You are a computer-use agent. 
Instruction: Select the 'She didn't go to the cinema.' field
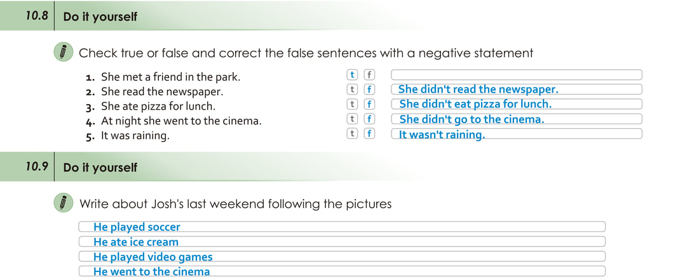(x=516, y=119)
